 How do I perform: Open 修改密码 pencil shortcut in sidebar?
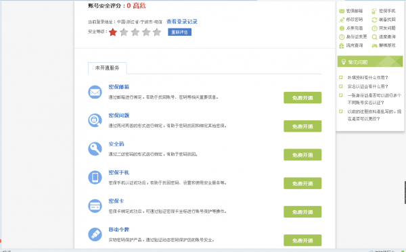point(351,20)
